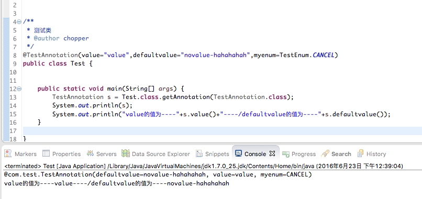Show the Progress tab
The width and height of the screenshot is (422, 199).
[299, 154]
